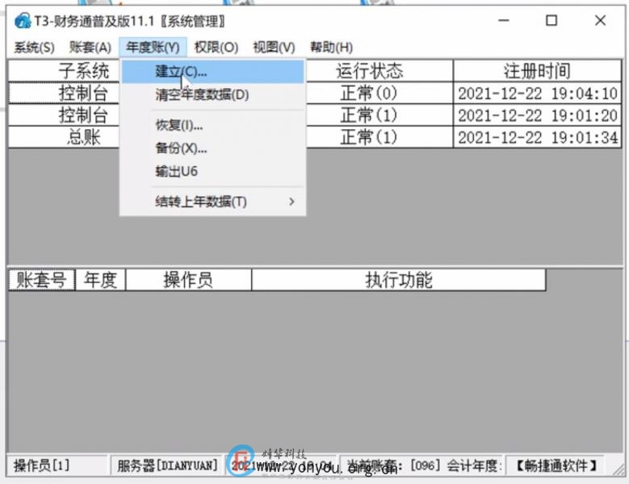Click the 子系统 column header
Viewport: 629px width, 484px height.
click(64, 71)
